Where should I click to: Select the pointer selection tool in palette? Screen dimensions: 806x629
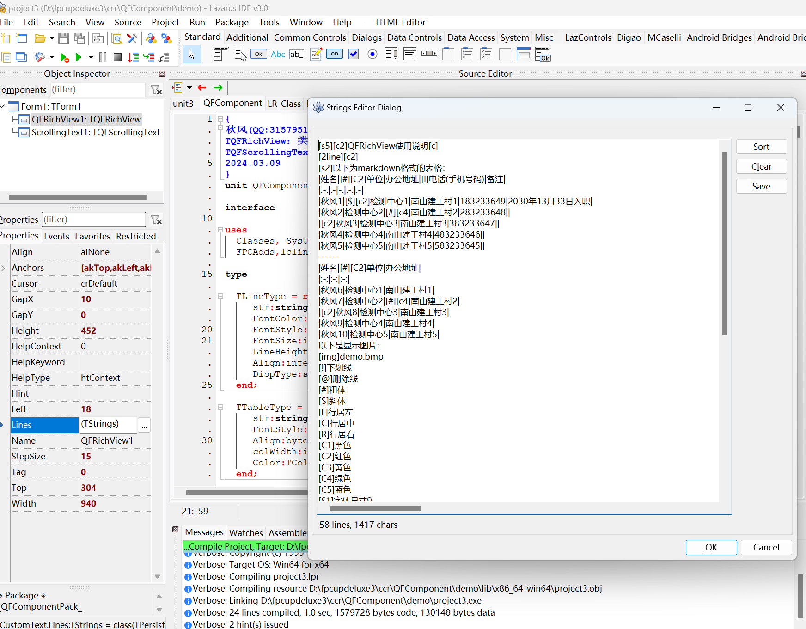point(192,55)
